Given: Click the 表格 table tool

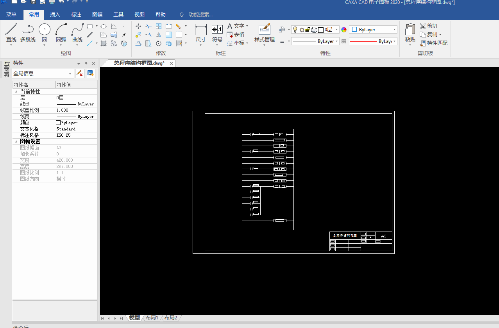Looking at the screenshot, I should (236, 34).
